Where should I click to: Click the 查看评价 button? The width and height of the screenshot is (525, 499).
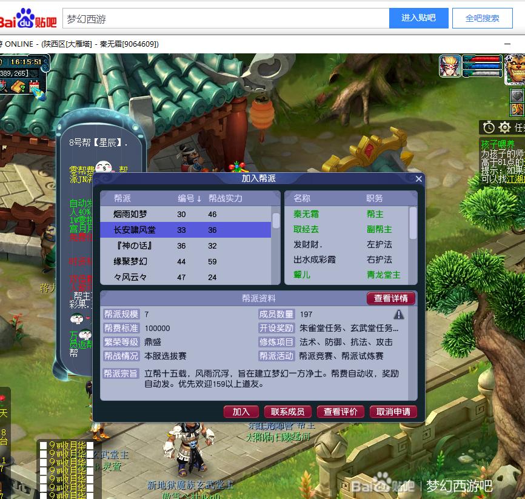tap(341, 412)
